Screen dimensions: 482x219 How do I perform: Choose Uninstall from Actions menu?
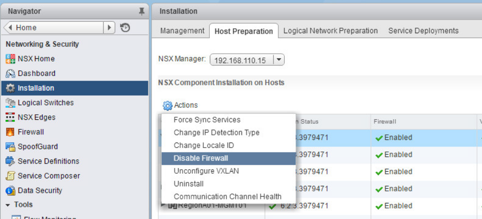point(228,184)
